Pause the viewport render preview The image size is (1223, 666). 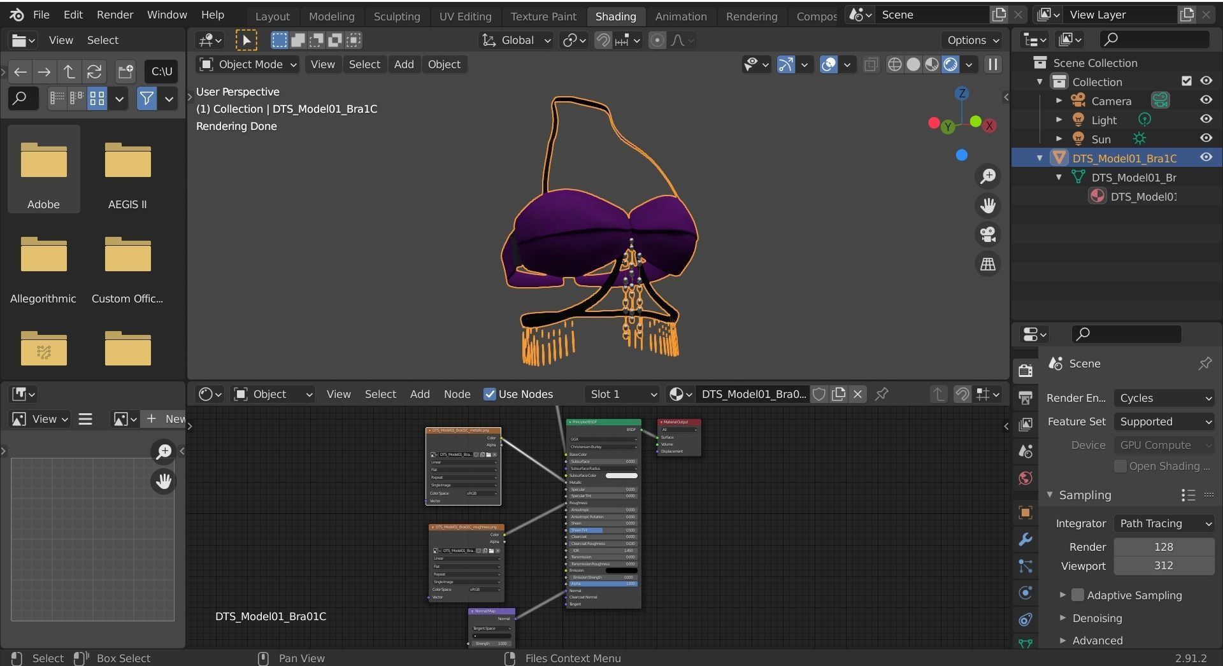992,64
